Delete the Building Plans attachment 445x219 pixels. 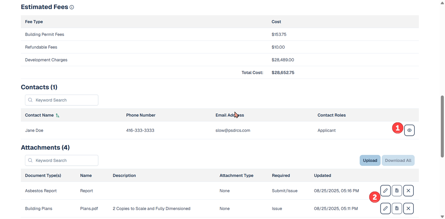[x=408, y=208]
